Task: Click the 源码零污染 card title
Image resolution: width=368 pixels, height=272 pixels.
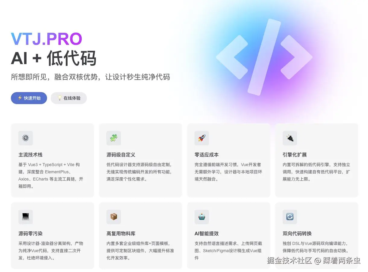Action: [30, 233]
